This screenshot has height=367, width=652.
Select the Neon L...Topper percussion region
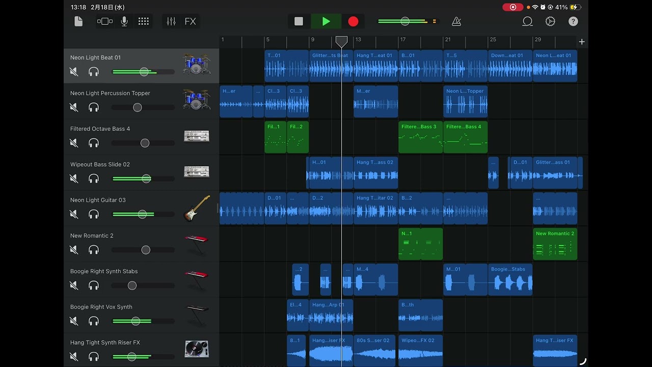[x=465, y=101]
